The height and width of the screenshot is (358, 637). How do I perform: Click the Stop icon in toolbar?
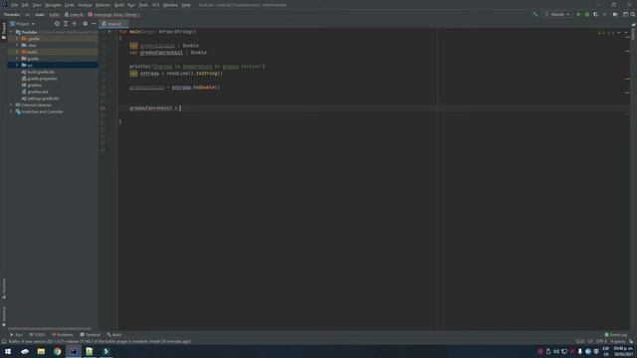[x=604, y=14]
